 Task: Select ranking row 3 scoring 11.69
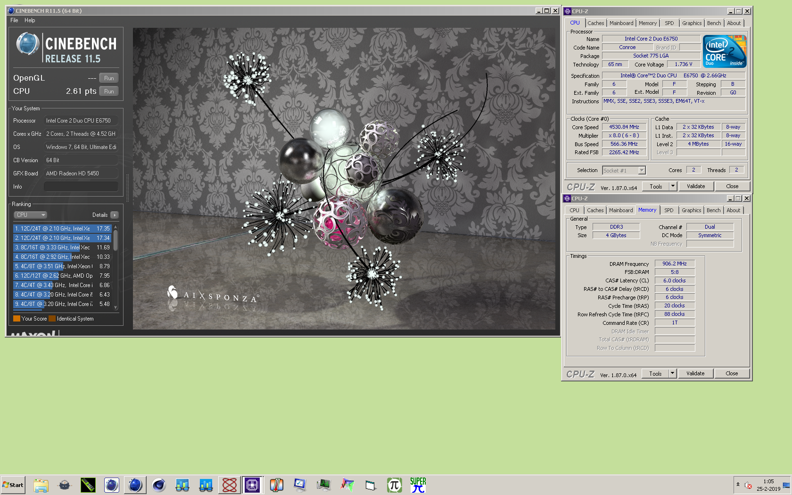pyautogui.click(x=62, y=247)
